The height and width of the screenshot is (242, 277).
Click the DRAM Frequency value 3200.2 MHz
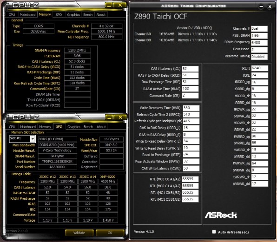77,50
